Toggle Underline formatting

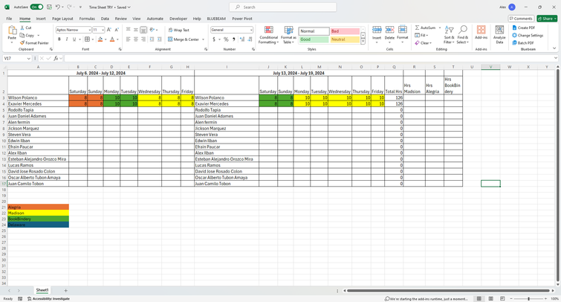[x=74, y=39]
